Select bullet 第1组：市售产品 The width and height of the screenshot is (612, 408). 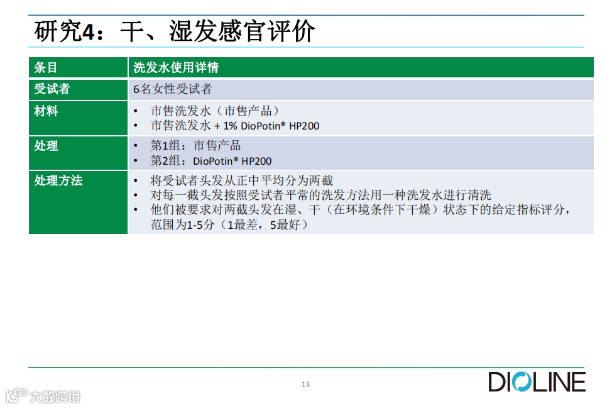pos(195,146)
